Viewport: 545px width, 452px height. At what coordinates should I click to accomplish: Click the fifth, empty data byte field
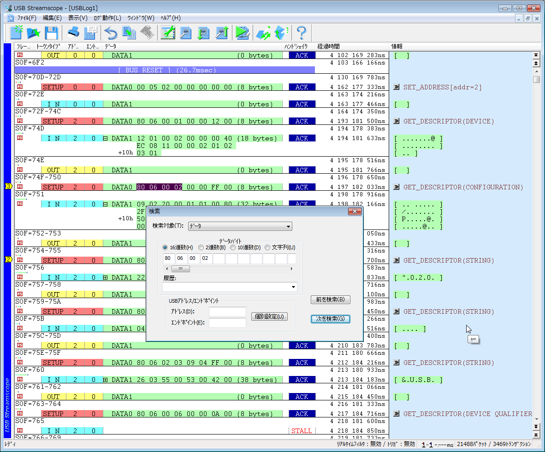tap(219, 258)
